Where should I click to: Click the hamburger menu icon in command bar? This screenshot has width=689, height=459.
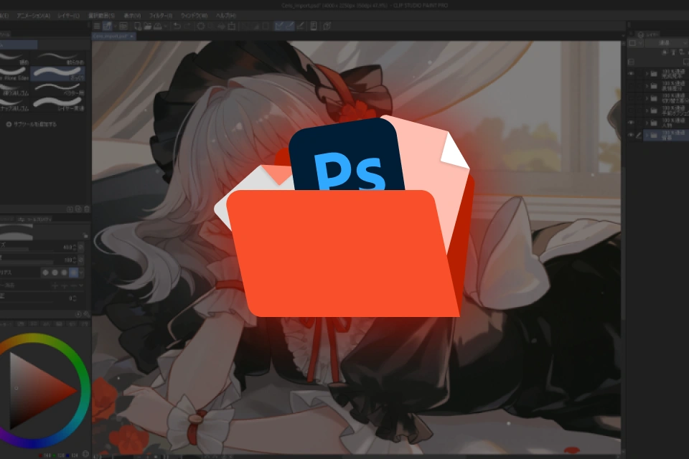[97, 26]
